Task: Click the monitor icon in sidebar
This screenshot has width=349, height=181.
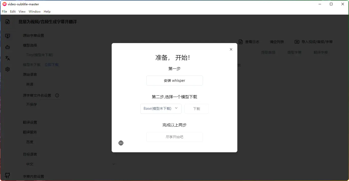Action: [x=8, y=36]
